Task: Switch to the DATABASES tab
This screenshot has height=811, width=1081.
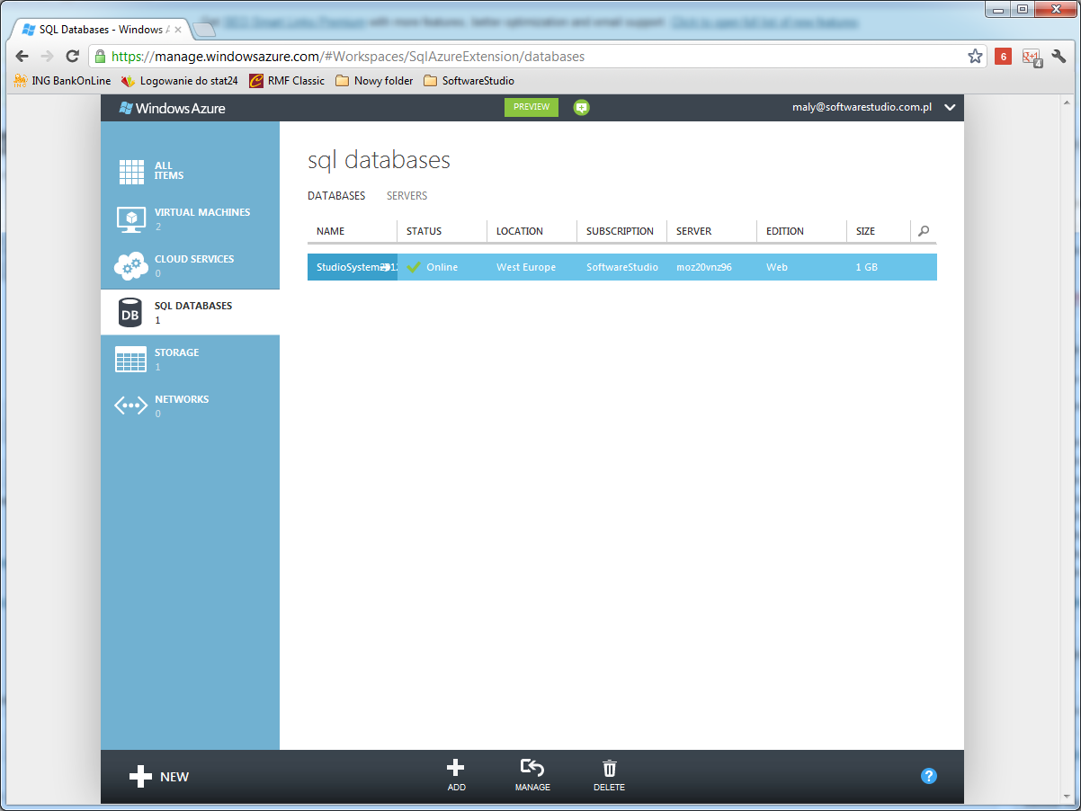Action: pyautogui.click(x=336, y=196)
